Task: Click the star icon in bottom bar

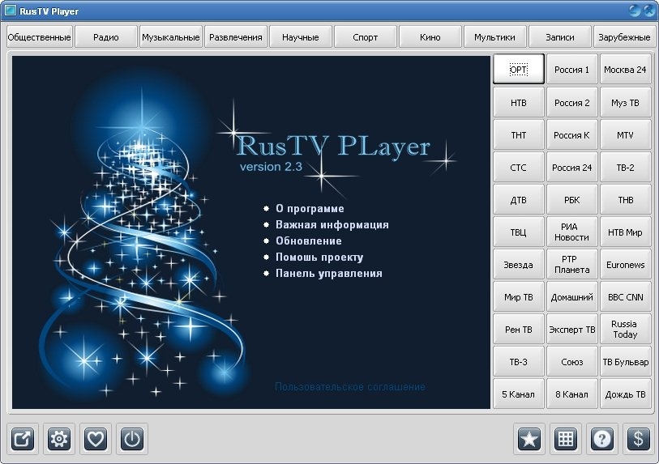Action: click(x=529, y=439)
